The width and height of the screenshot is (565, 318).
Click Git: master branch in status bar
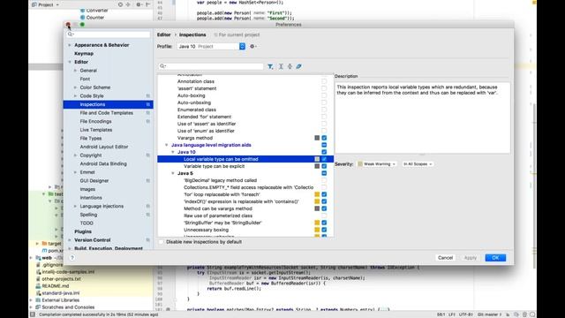[x=489, y=314]
